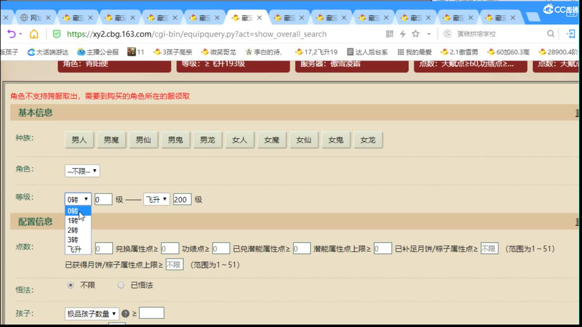Click the browser back arrow icon
The image size is (582, 327).
pyautogui.click(x=11, y=34)
